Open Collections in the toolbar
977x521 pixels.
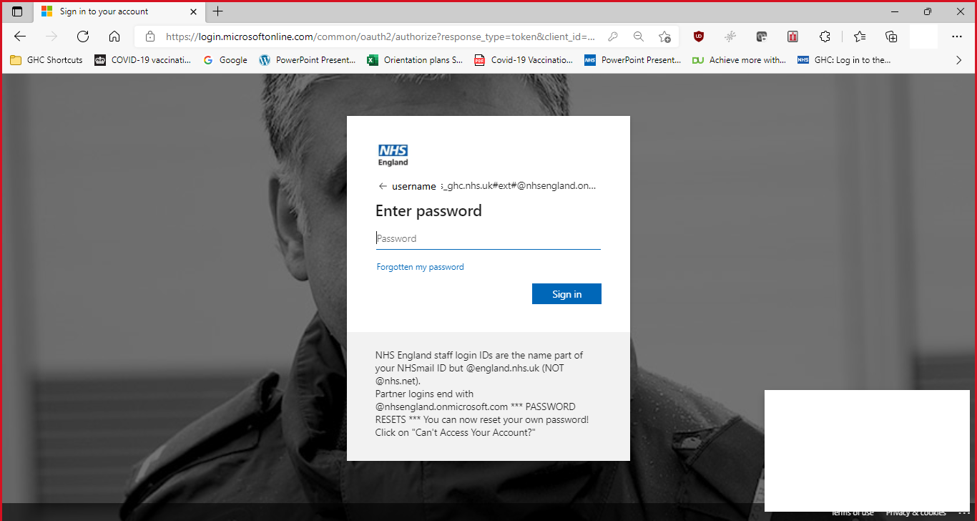[890, 36]
